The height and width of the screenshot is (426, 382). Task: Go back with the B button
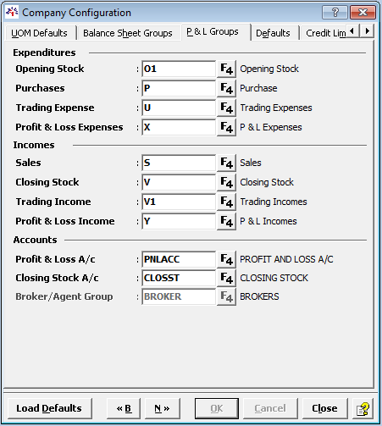tap(124, 408)
